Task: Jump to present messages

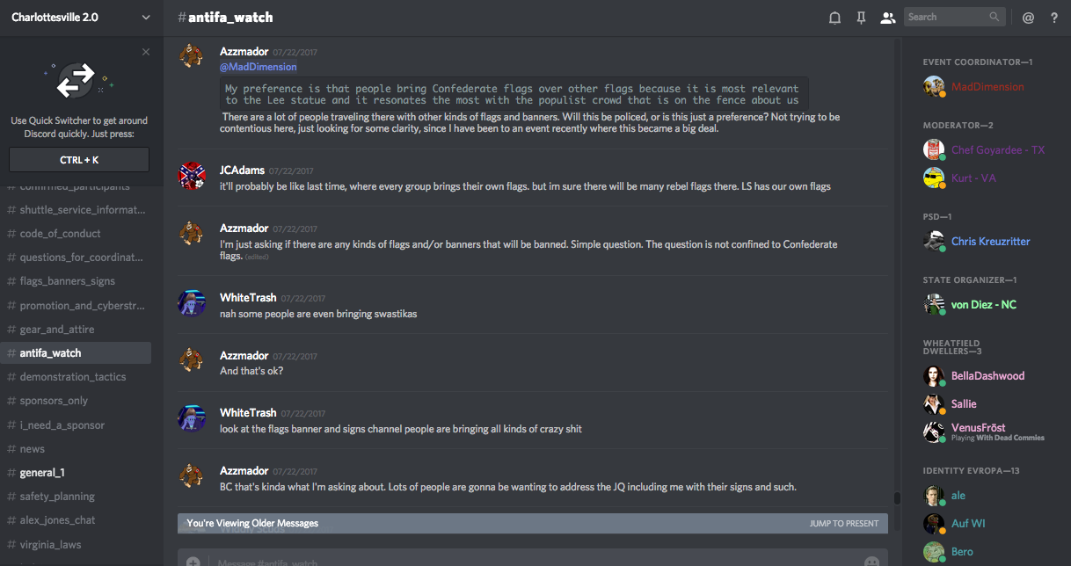Action: click(843, 524)
